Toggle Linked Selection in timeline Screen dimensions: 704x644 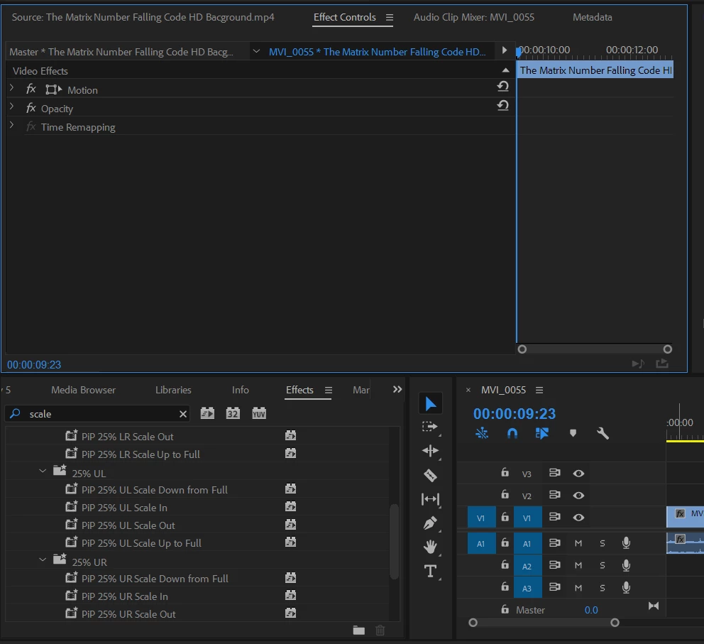[542, 433]
